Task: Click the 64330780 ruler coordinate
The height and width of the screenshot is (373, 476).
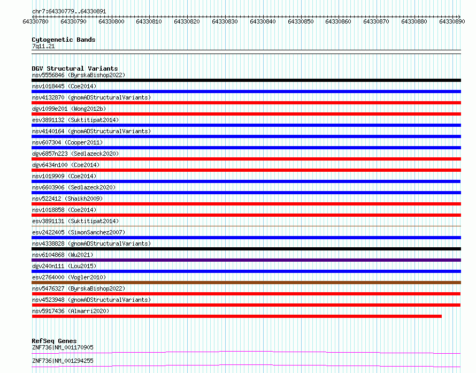Action: [x=35, y=21]
